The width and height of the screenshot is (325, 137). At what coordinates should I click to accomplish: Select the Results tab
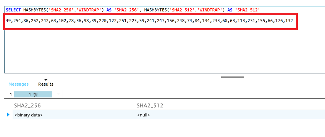(46, 84)
